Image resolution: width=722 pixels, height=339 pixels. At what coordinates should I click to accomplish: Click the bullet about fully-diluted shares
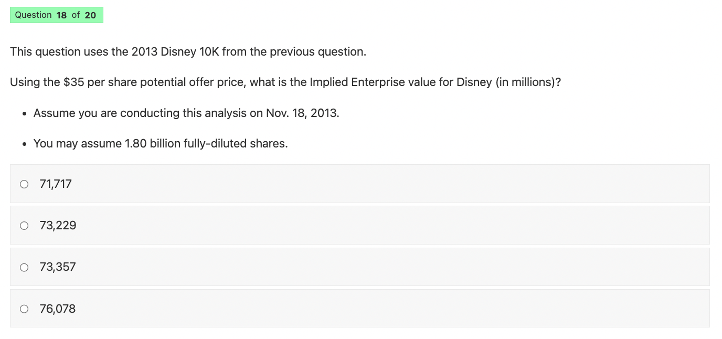pyautogui.click(x=160, y=143)
